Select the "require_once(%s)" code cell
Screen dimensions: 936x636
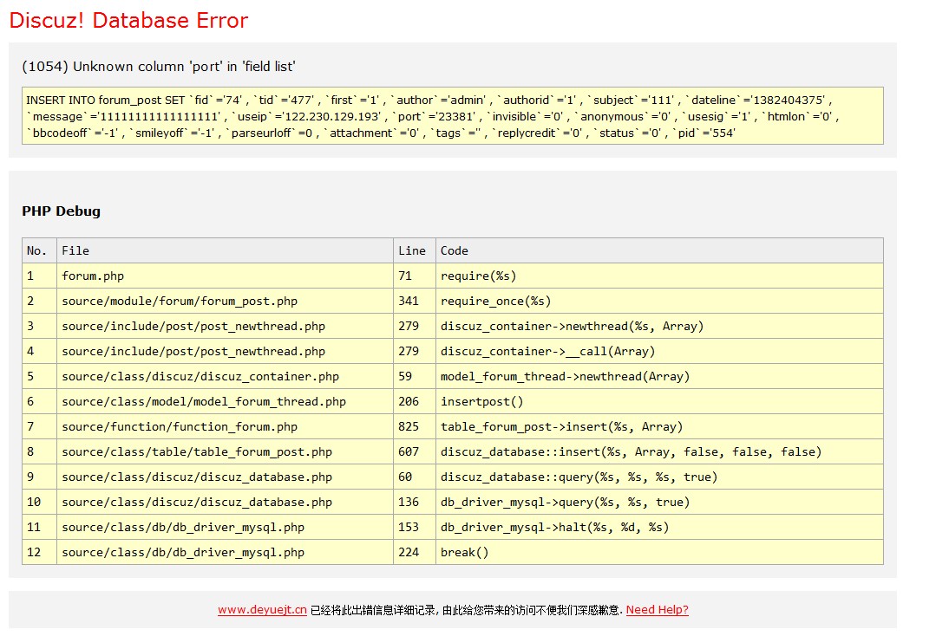(x=659, y=301)
